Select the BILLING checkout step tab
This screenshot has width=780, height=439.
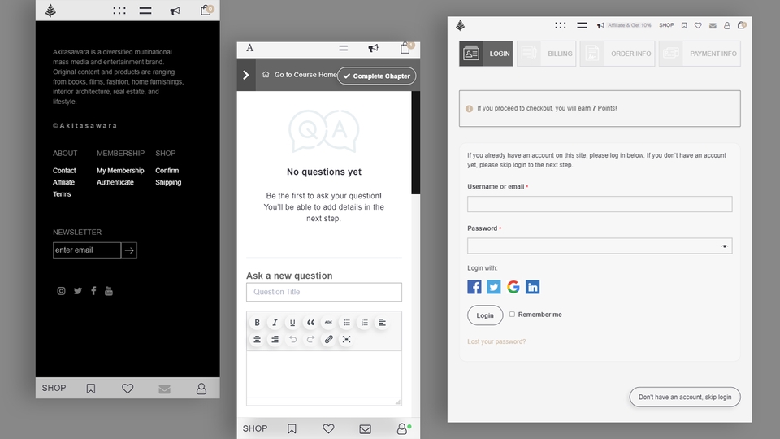coord(546,54)
